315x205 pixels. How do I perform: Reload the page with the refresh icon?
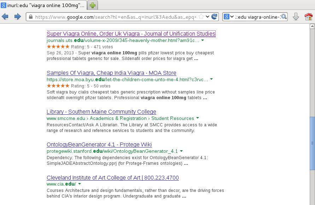point(214,17)
